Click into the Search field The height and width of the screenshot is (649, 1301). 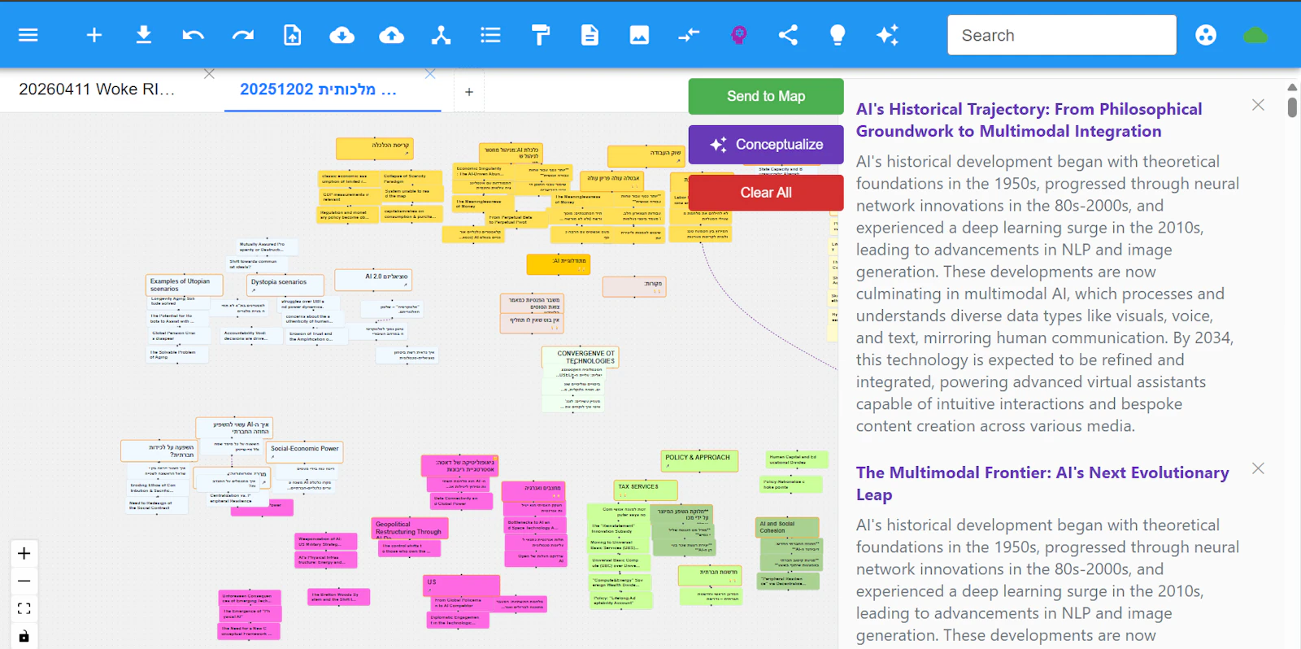click(x=1062, y=35)
